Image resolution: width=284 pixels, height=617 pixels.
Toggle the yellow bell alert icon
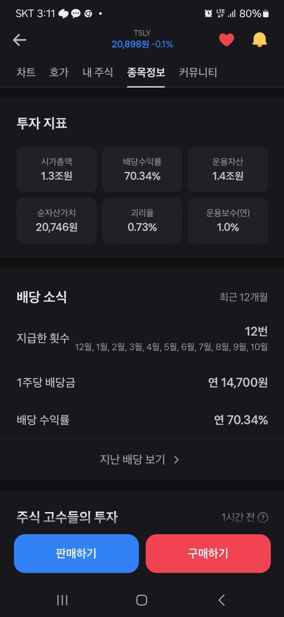pyautogui.click(x=259, y=40)
